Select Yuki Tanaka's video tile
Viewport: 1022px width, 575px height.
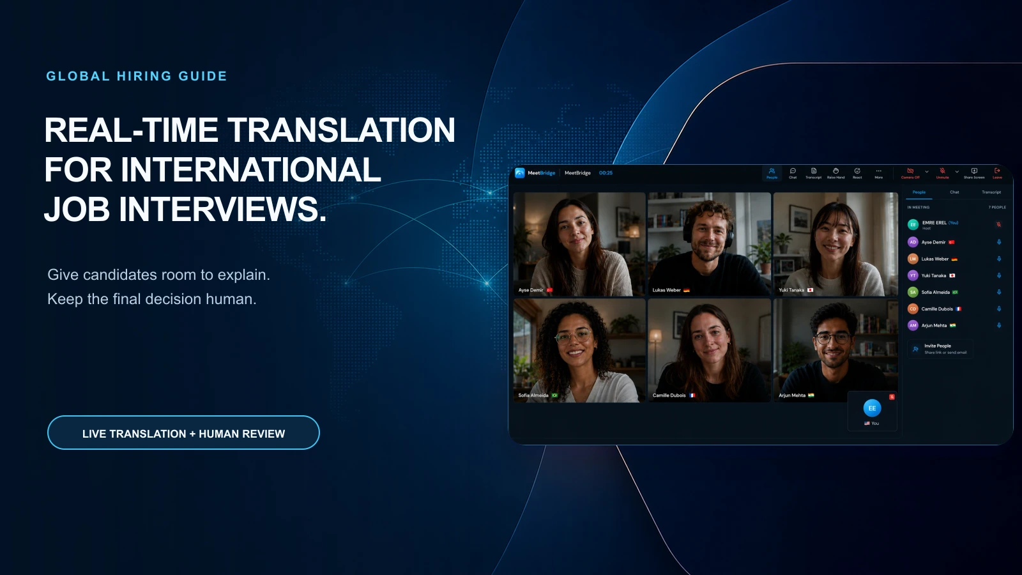835,244
